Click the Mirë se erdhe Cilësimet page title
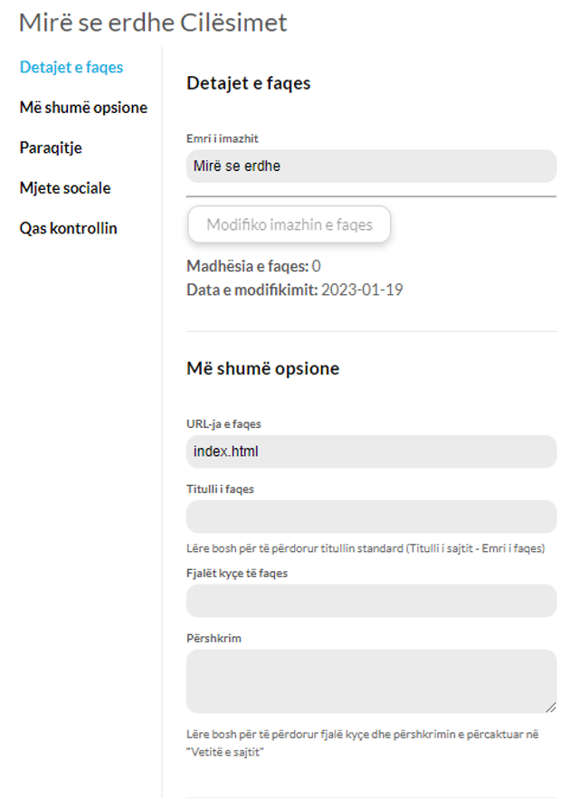The image size is (579, 798). (153, 23)
